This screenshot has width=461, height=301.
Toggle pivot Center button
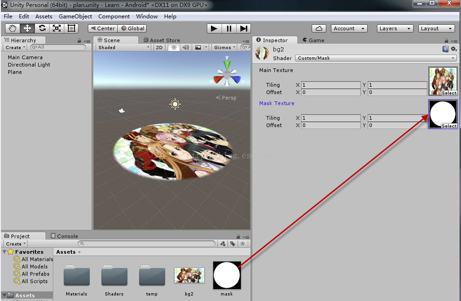point(103,28)
